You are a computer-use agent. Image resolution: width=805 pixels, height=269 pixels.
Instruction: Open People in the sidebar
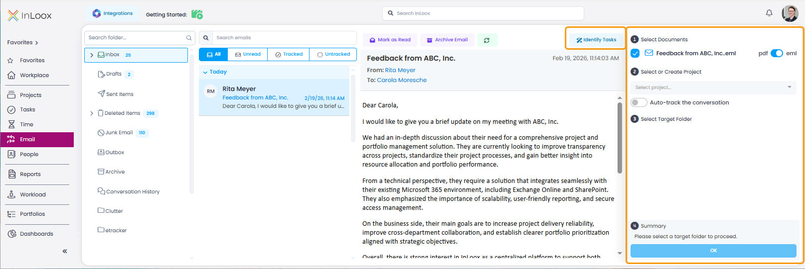click(x=29, y=154)
